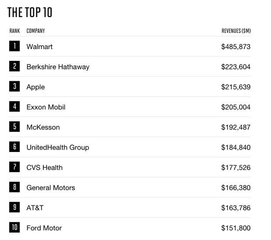Screen dimensions: 271x240
Task: Select the McKesson company row
Action: pyautogui.click(x=43, y=127)
